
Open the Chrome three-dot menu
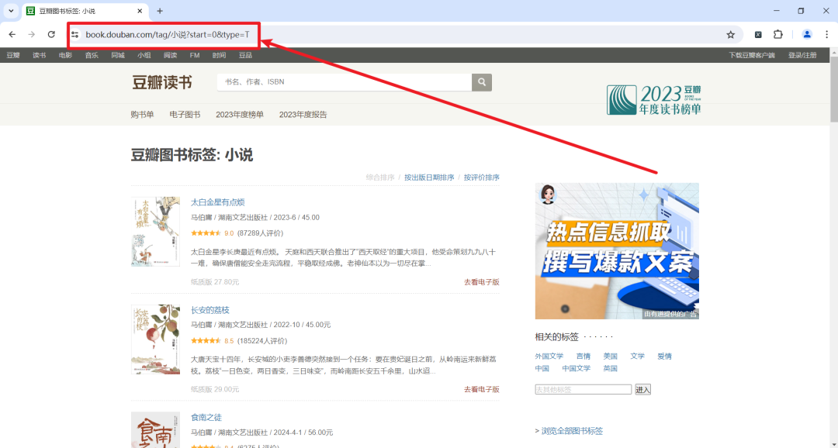pos(827,35)
